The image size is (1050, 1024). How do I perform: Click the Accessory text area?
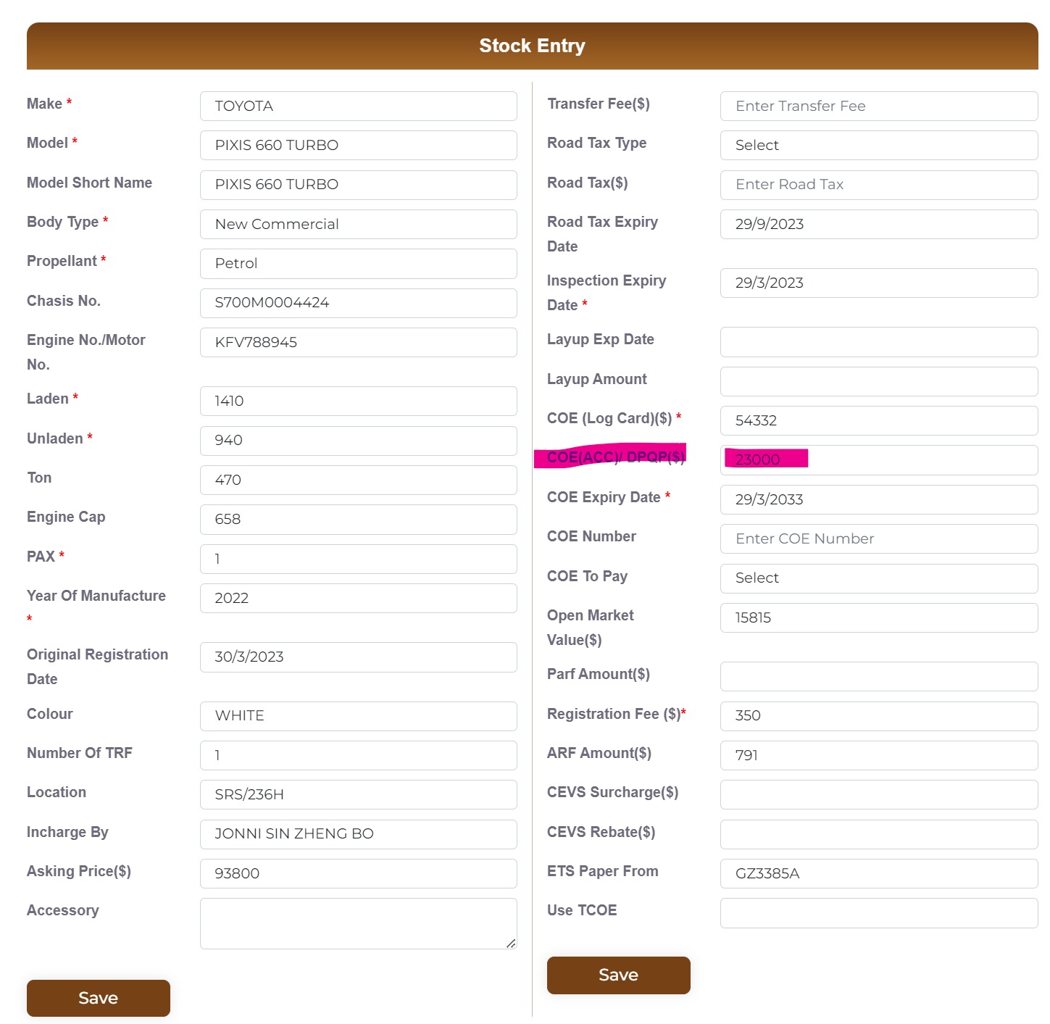[358, 923]
